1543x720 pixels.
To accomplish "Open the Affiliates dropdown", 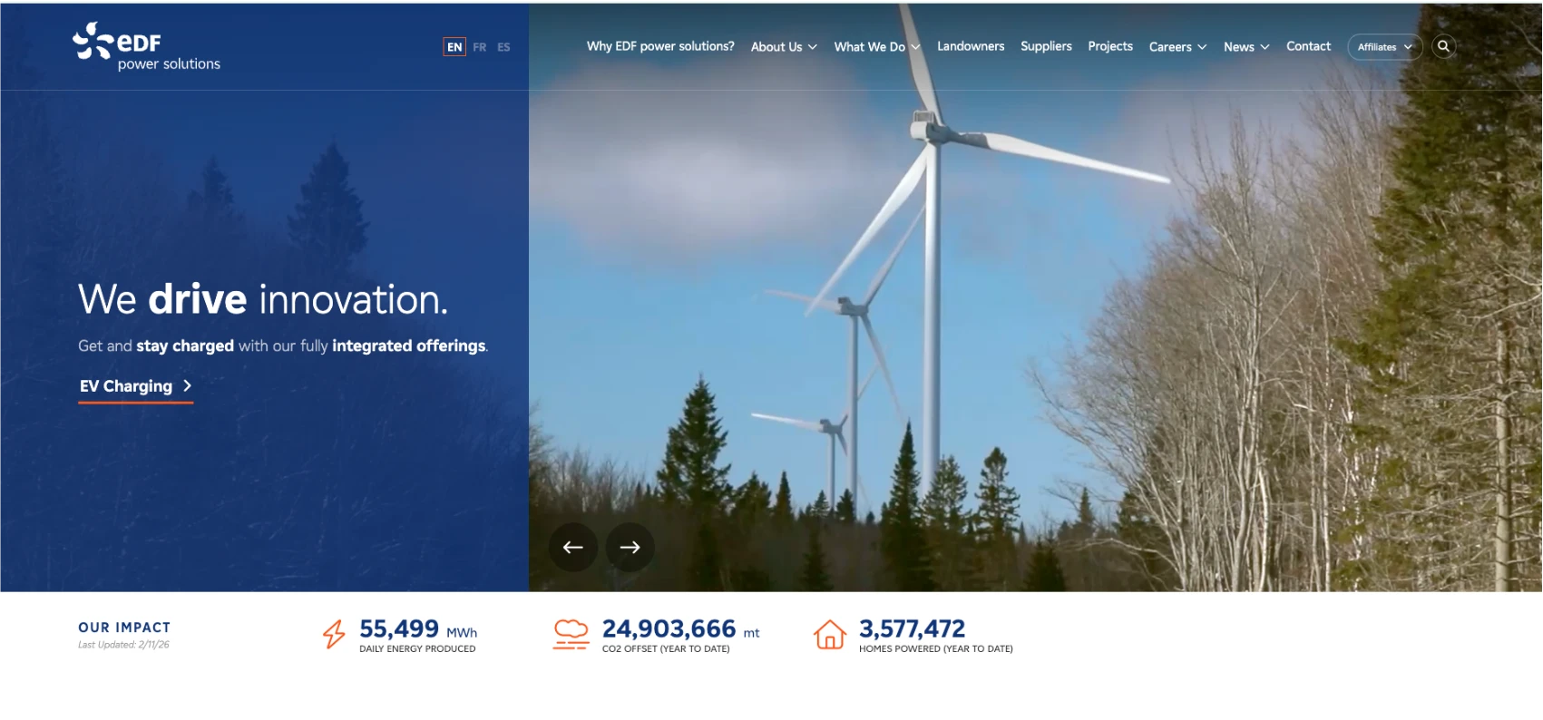I will coord(1385,47).
